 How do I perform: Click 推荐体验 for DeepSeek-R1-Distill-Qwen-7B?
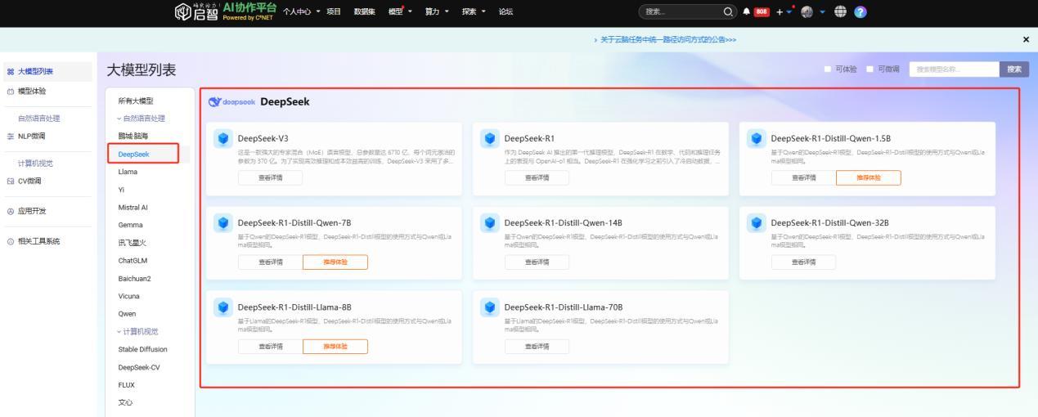click(335, 262)
